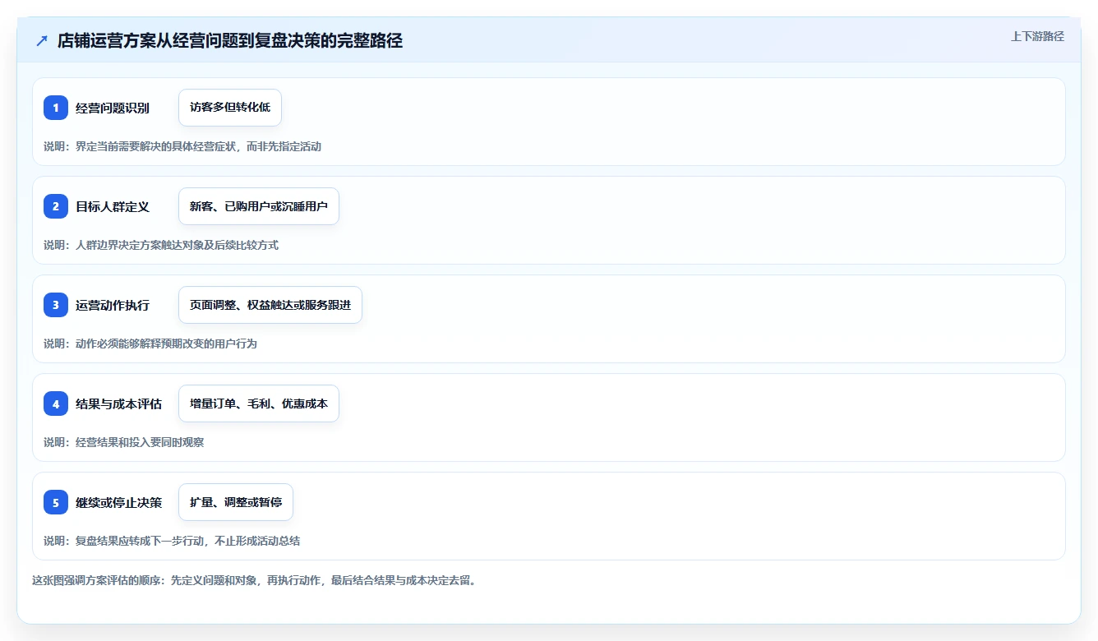Click the 继续或停止决策 step title
Image resolution: width=1098 pixels, height=641 pixels.
[118, 502]
